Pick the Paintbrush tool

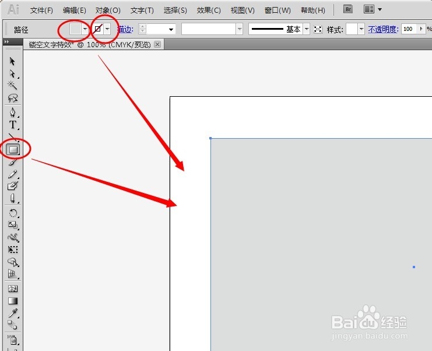click(x=12, y=162)
